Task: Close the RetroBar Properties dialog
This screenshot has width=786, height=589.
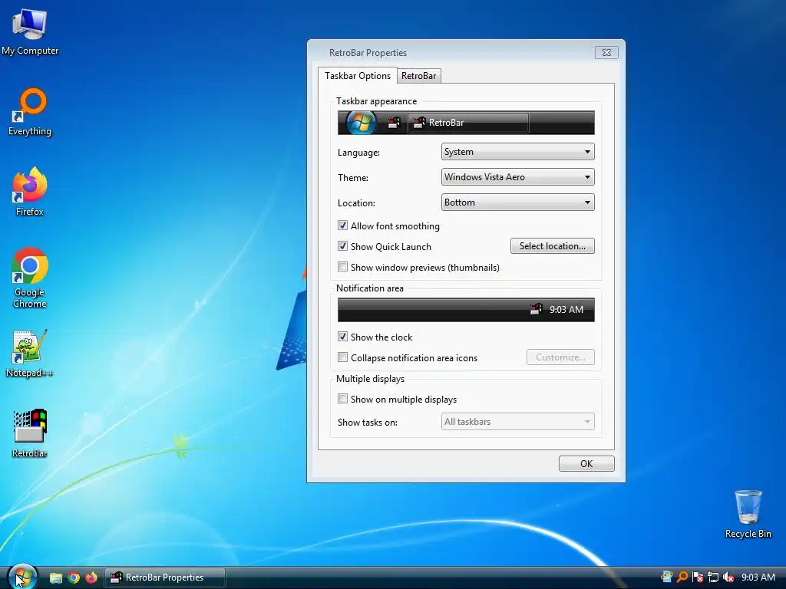Action: [x=606, y=53]
